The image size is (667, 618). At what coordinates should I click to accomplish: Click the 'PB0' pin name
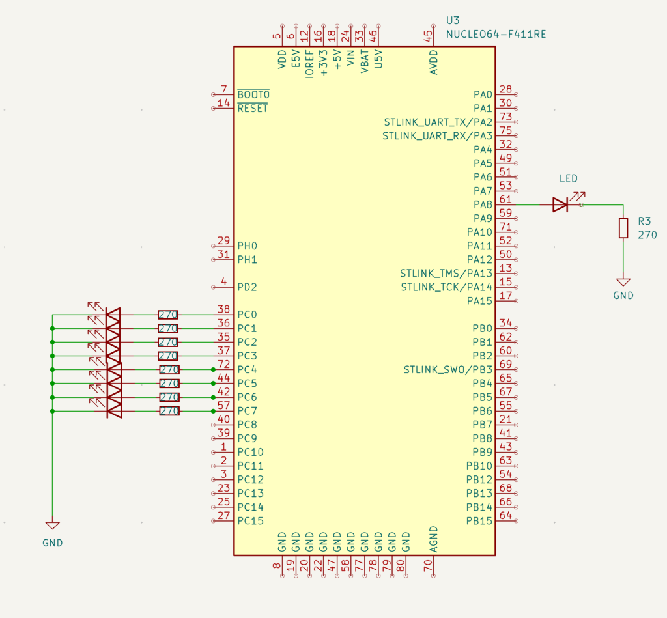483,328
